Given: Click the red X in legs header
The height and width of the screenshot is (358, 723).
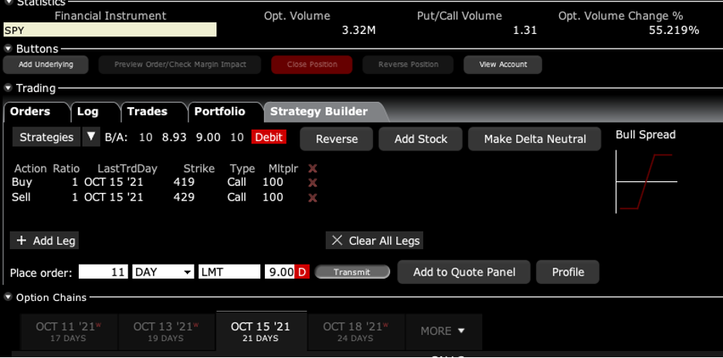Looking at the screenshot, I should click(x=313, y=168).
